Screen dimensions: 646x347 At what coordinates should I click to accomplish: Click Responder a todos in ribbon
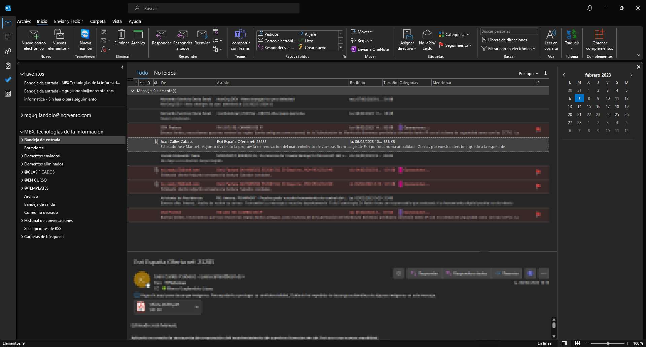coord(183,40)
